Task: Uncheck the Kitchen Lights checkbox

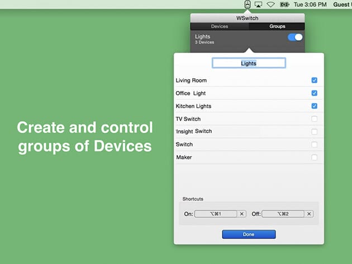Action: (314, 106)
